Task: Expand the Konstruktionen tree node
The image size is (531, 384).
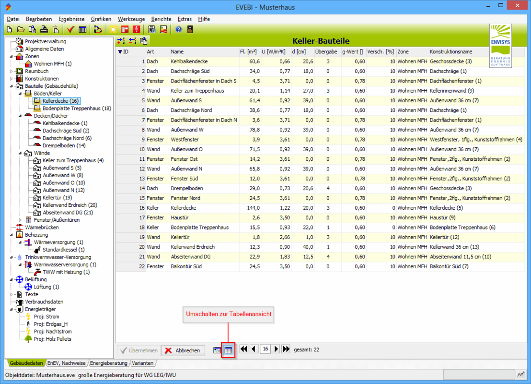Action: [x=12, y=79]
